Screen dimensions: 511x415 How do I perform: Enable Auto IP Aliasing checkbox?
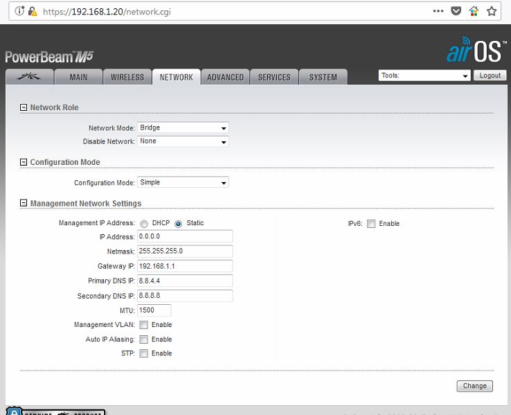pos(144,339)
